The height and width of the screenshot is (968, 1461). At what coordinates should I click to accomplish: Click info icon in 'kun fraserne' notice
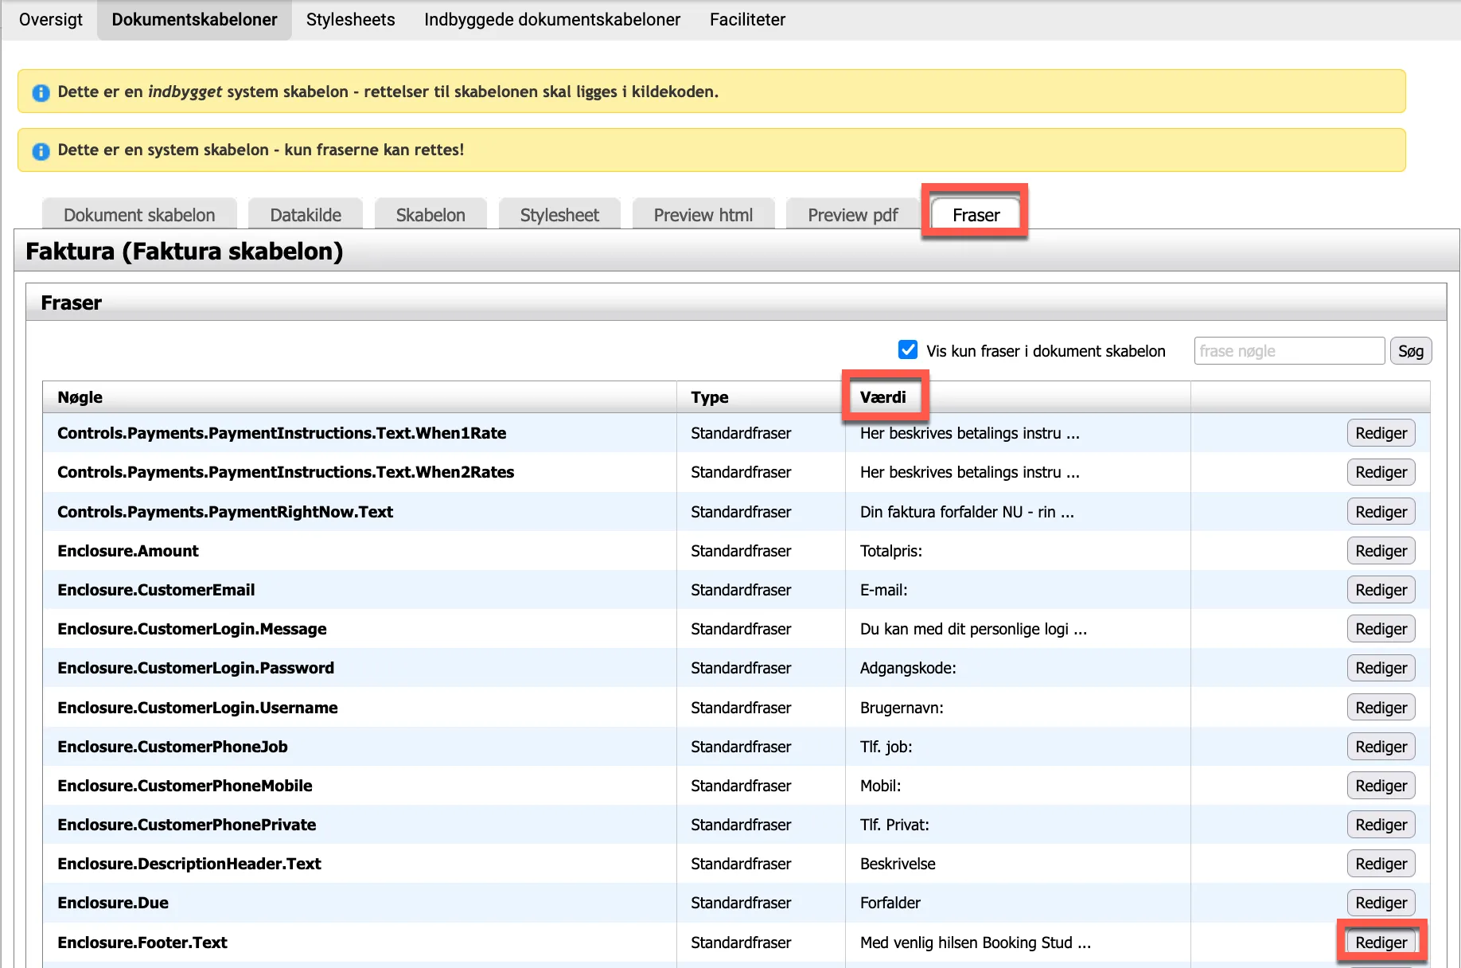pyautogui.click(x=41, y=150)
